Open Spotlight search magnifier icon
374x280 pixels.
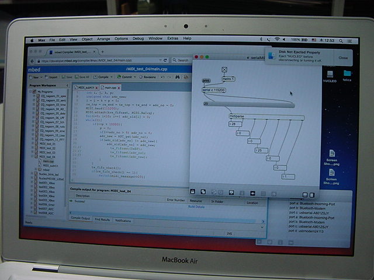(x=341, y=41)
